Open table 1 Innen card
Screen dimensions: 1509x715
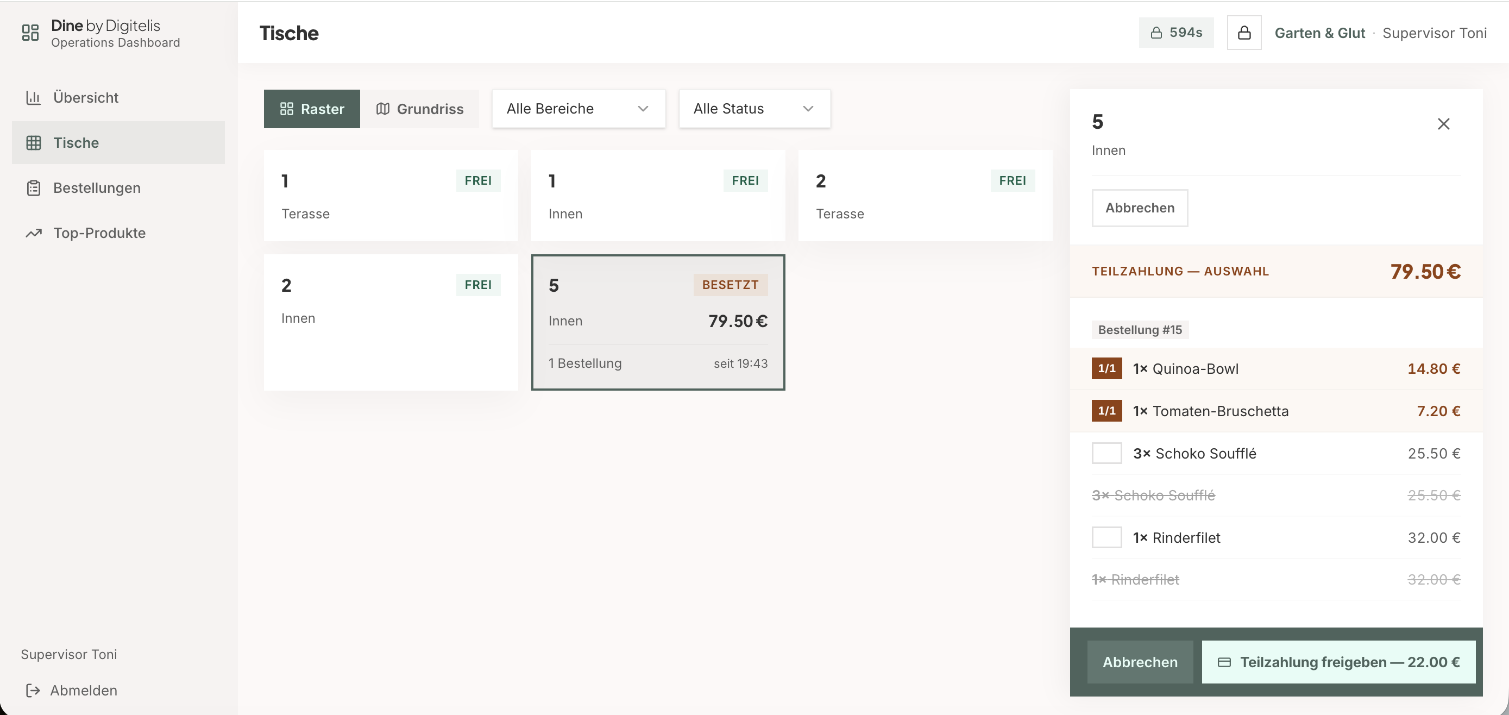coord(658,196)
